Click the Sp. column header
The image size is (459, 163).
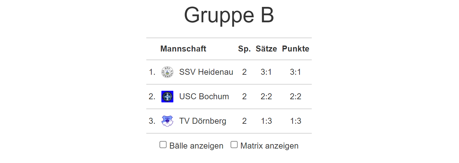coord(244,49)
